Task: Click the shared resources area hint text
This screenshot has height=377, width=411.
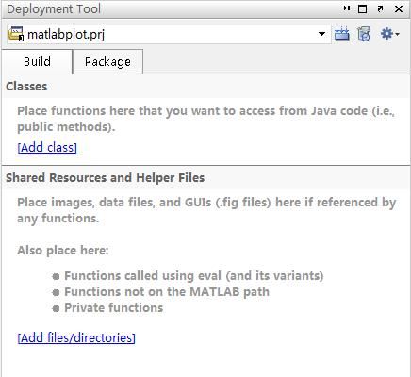Action: coord(206,210)
